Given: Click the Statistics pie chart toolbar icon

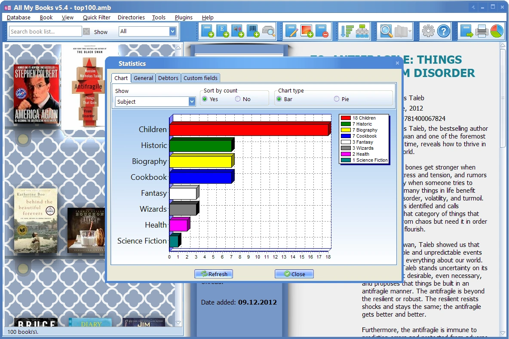Looking at the screenshot, I should [x=497, y=31].
